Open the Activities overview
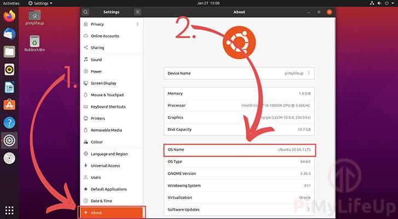 pos(11,3)
